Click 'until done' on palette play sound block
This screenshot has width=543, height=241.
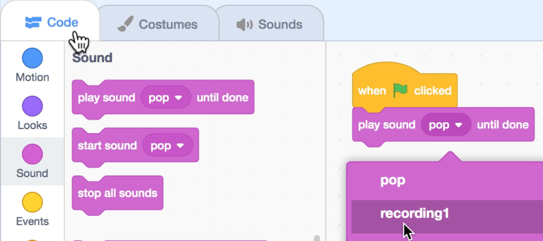pyautogui.click(x=222, y=98)
